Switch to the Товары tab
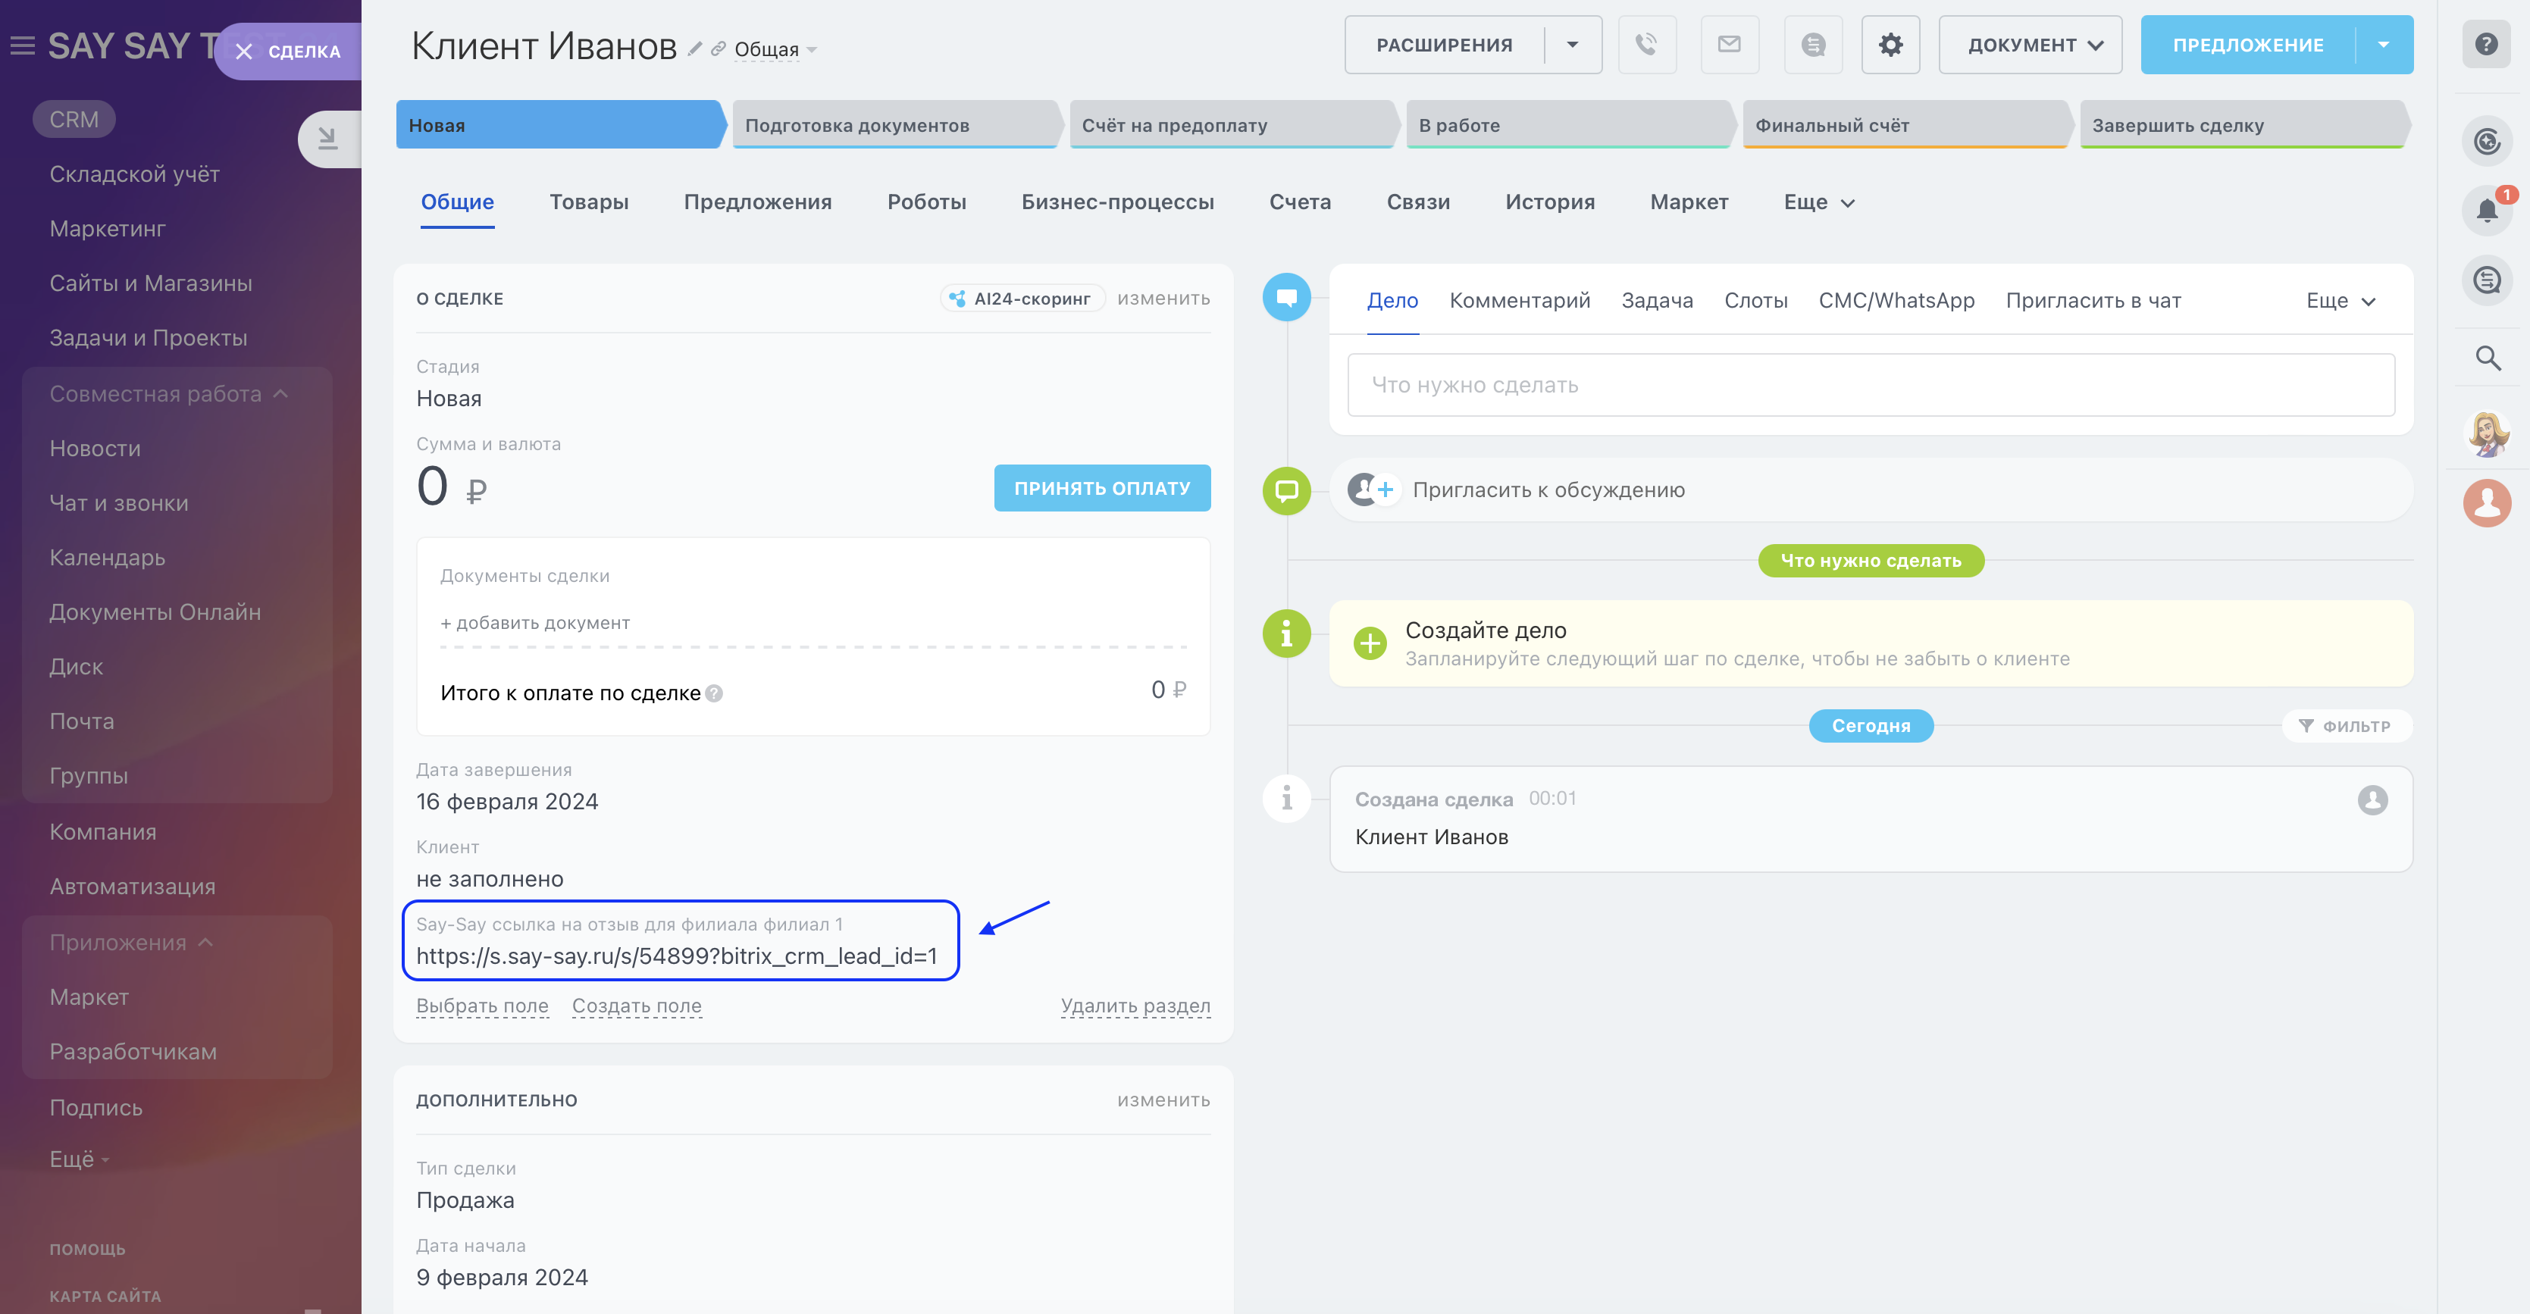The height and width of the screenshot is (1314, 2530). pos(589,202)
